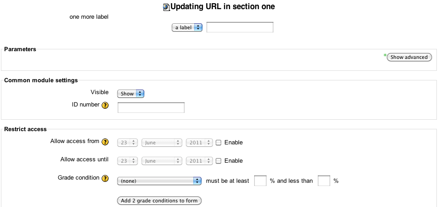Open the Allow access from month dropdown
This screenshot has width=441, height=207.
click(x=162, y=143)
